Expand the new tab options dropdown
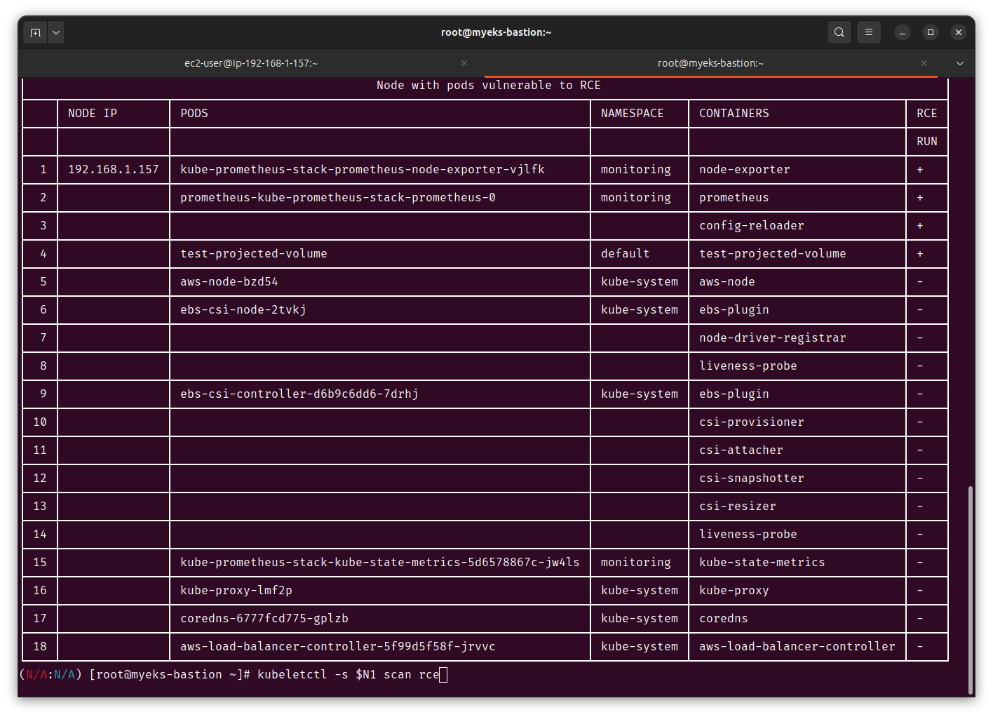The height and width of the screenshot is (717, 993). click(56, 32)
